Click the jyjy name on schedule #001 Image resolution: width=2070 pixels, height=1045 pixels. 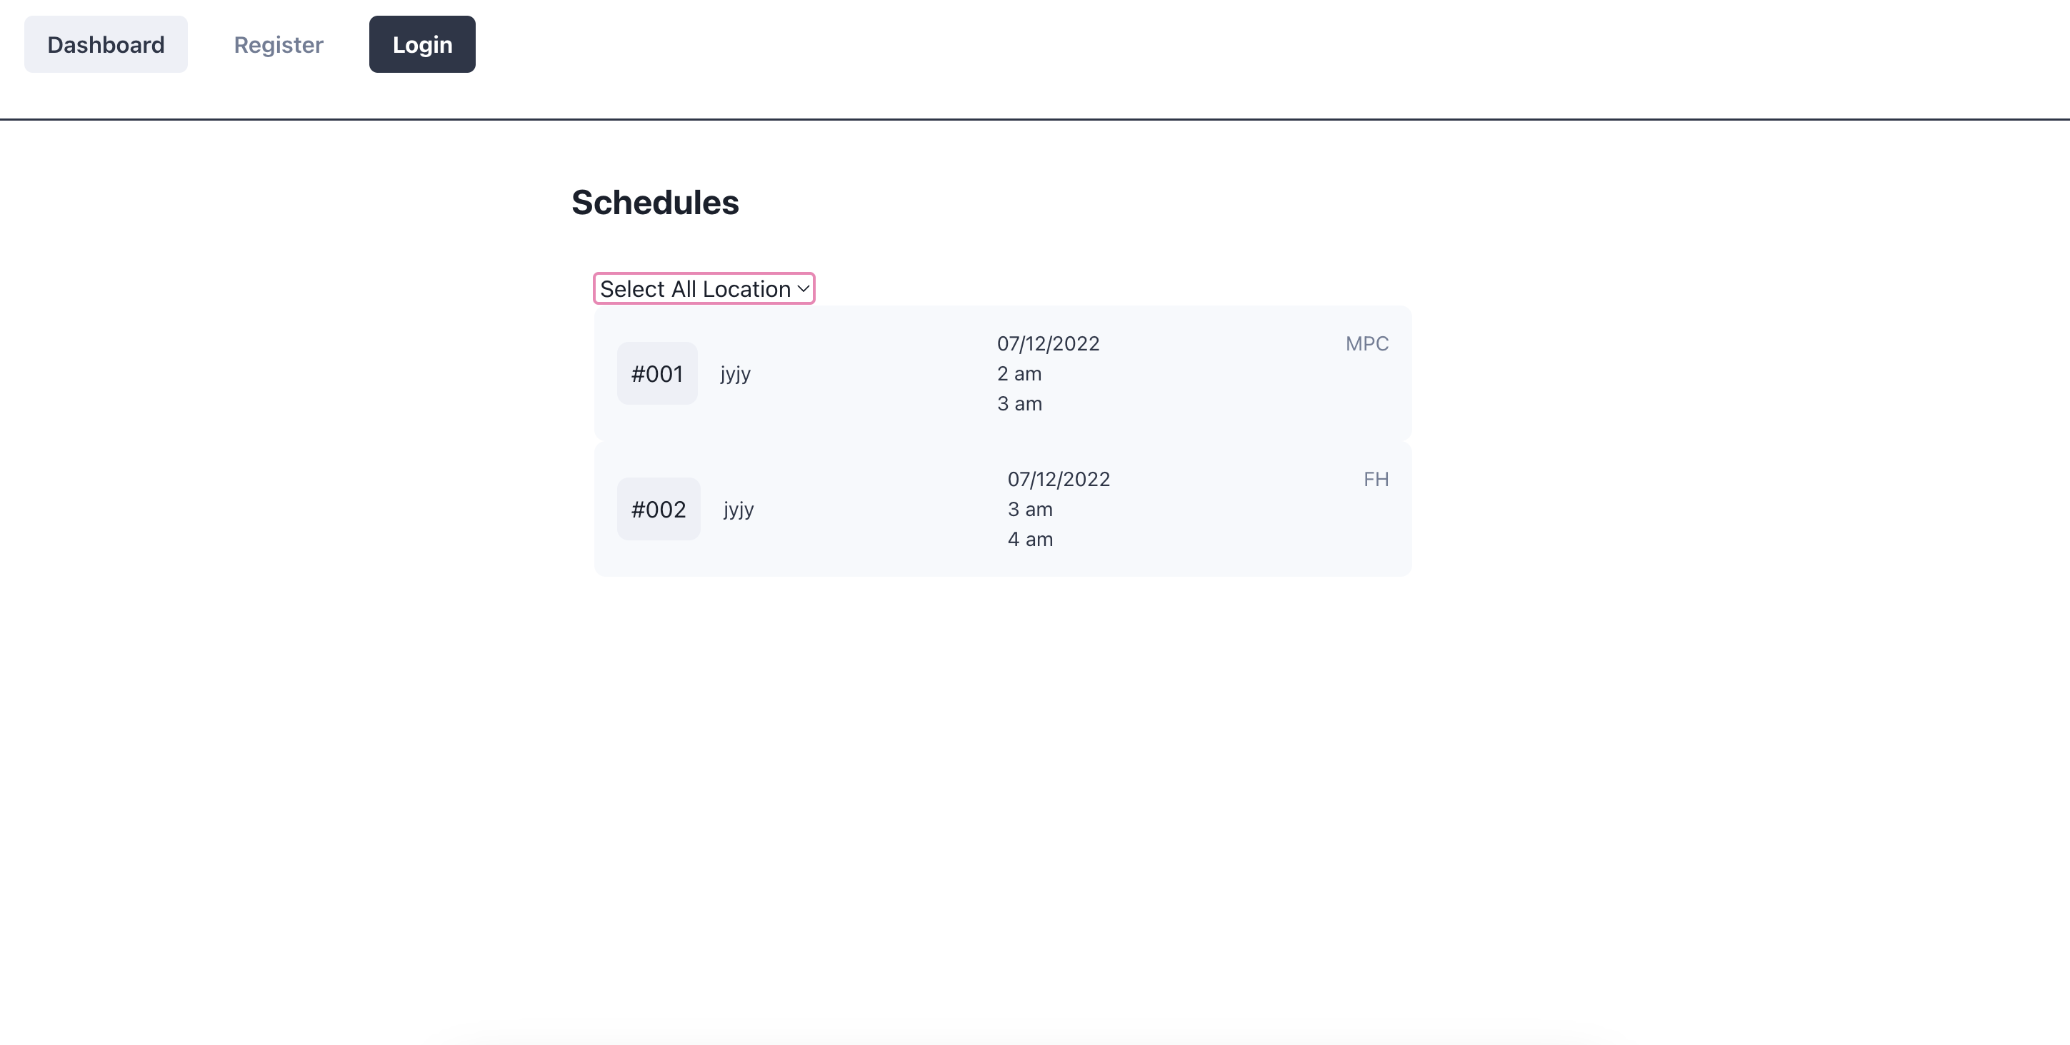734,373
